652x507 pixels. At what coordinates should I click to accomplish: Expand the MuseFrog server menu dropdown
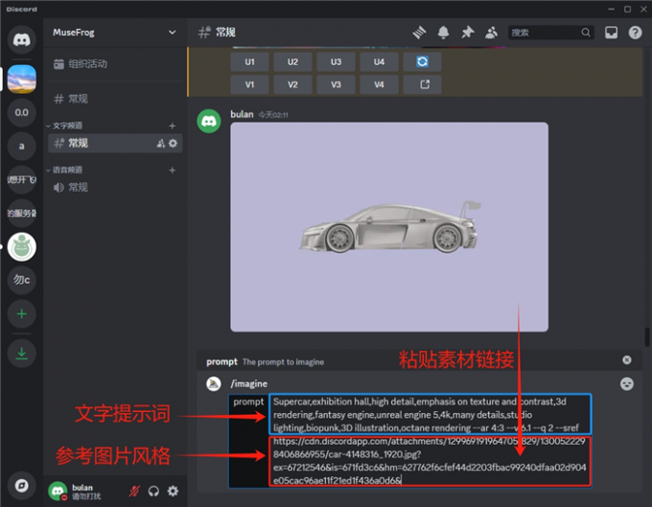pyautogui.click(x=173, y=33)
